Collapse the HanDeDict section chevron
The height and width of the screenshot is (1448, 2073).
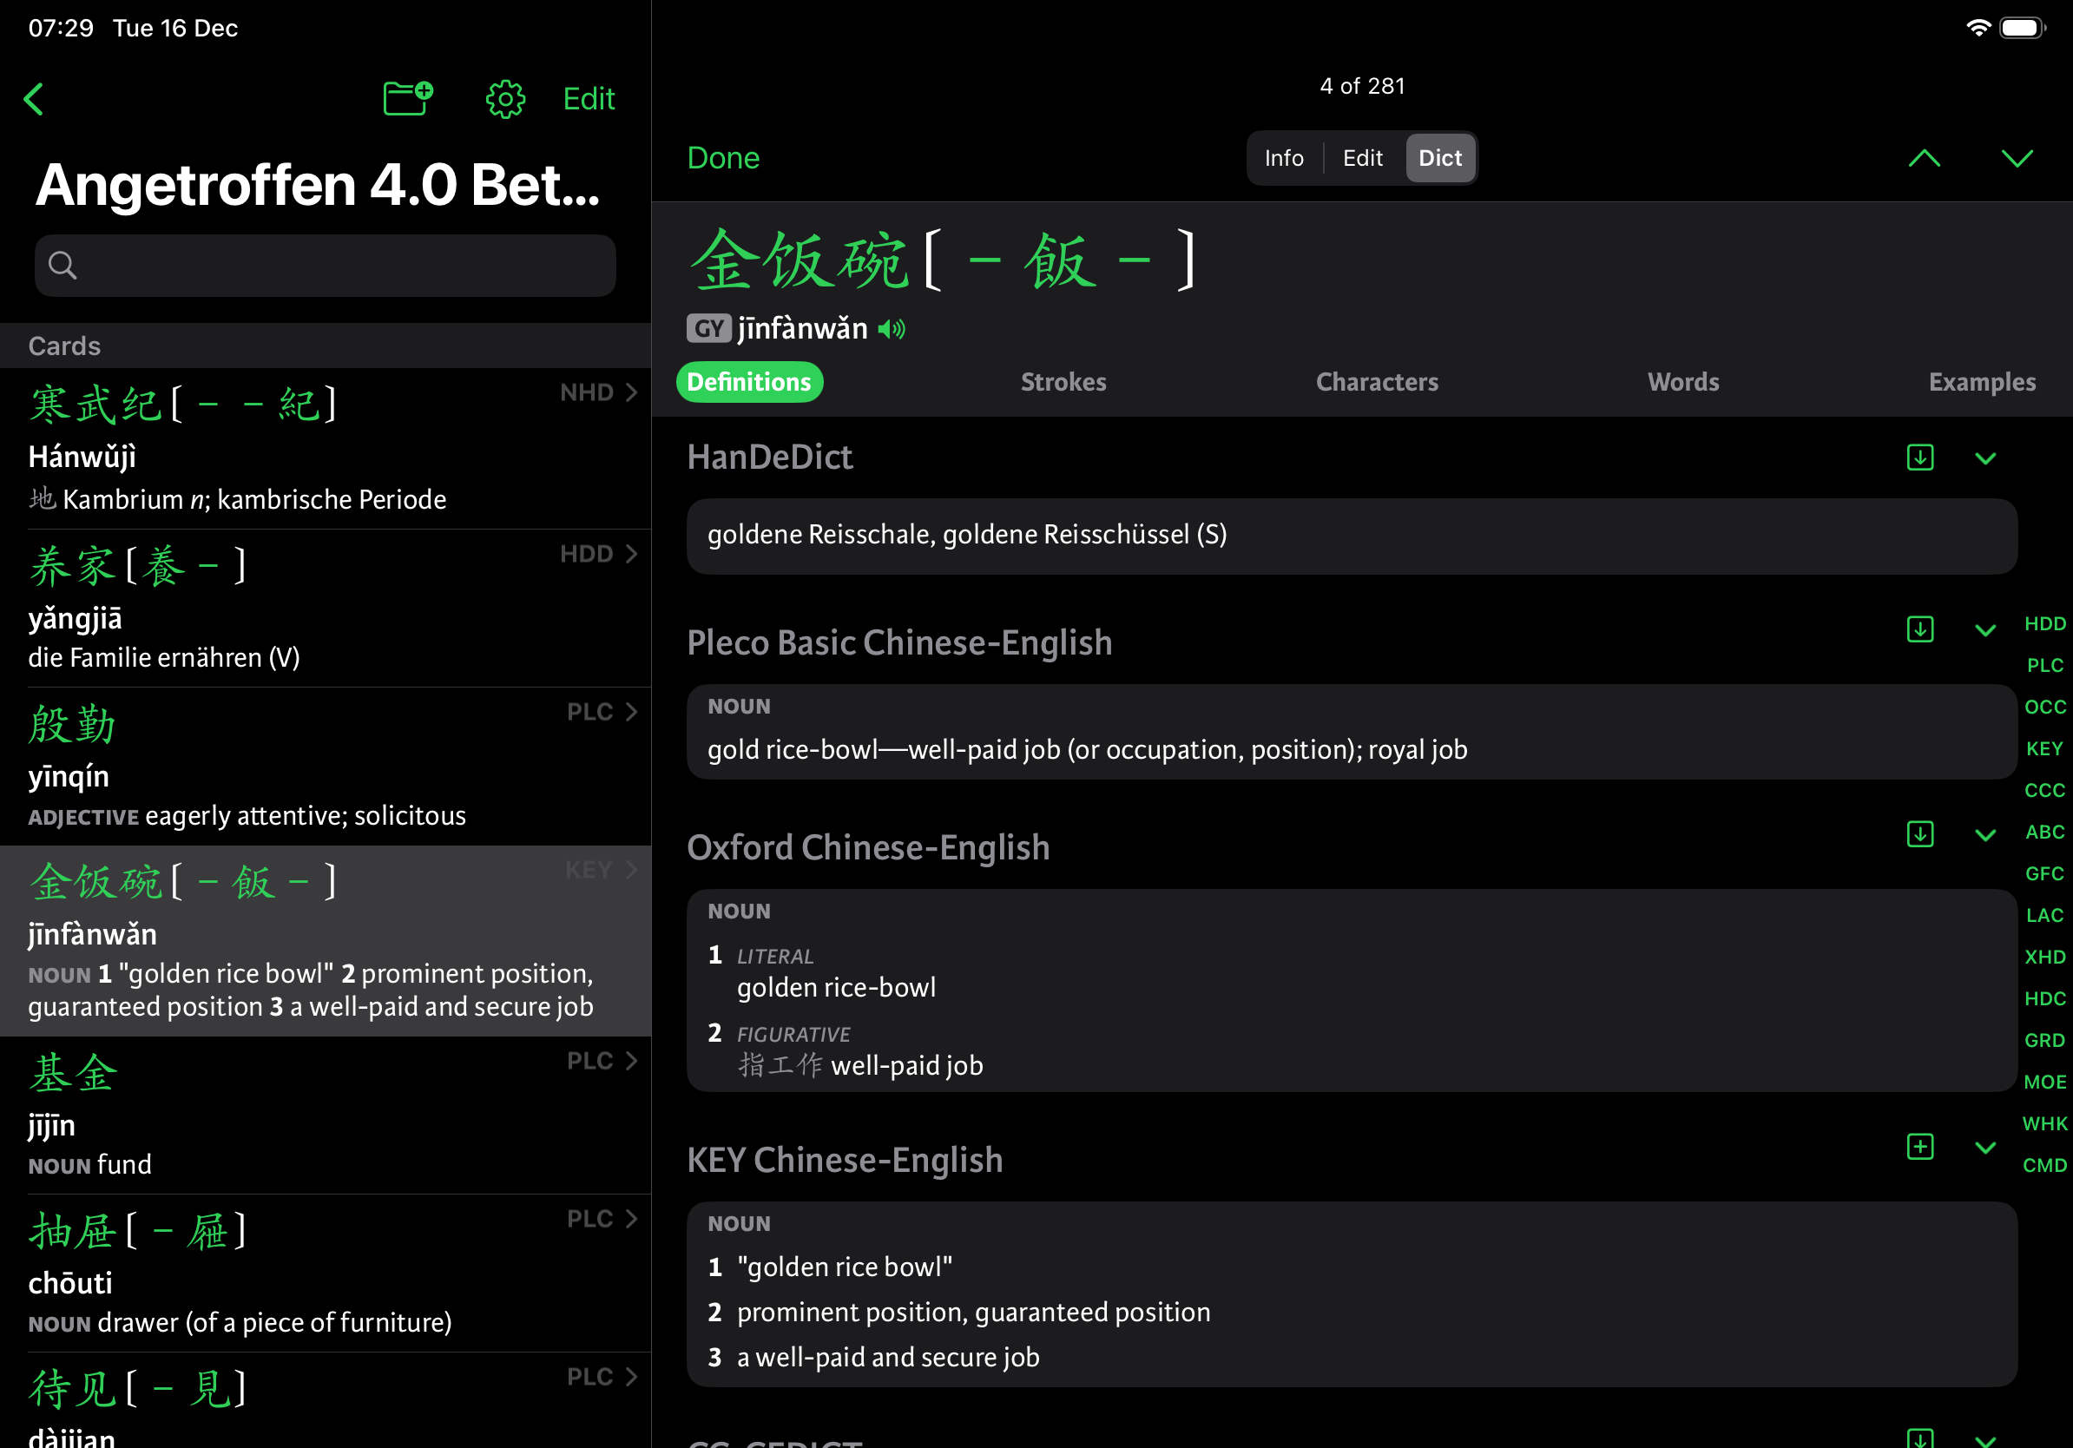(x=1984, y=458)
